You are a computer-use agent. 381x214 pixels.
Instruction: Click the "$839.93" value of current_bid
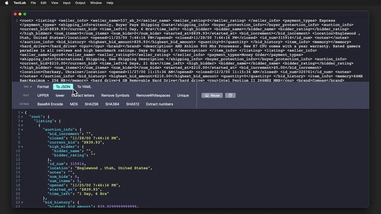(93, 143)
